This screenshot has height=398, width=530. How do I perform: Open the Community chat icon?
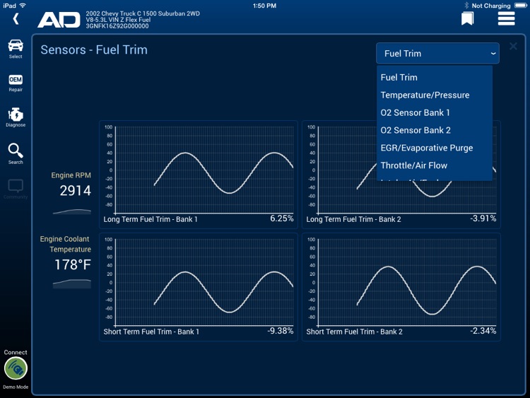(16, 189)
